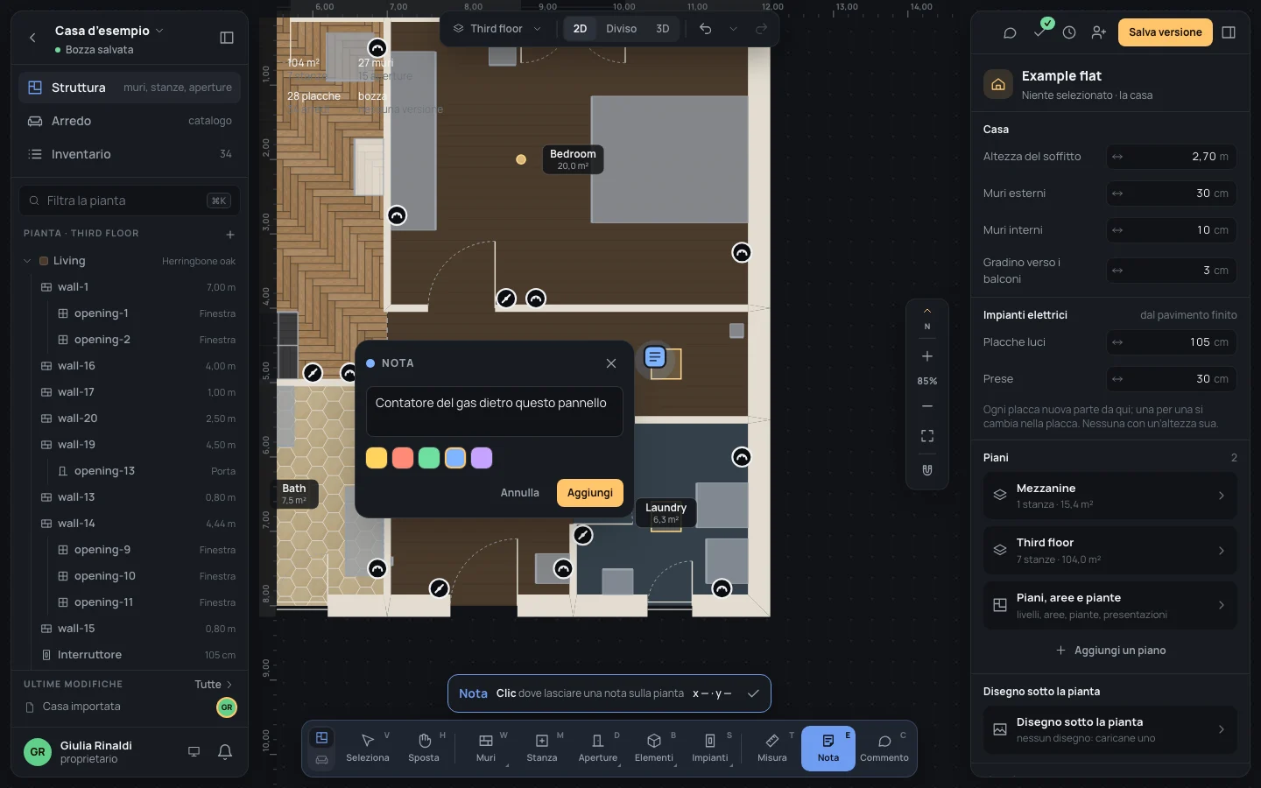Pick the Elementi tool in toolbar
This screenshot has height=788, width=1261.
[654, 749]
